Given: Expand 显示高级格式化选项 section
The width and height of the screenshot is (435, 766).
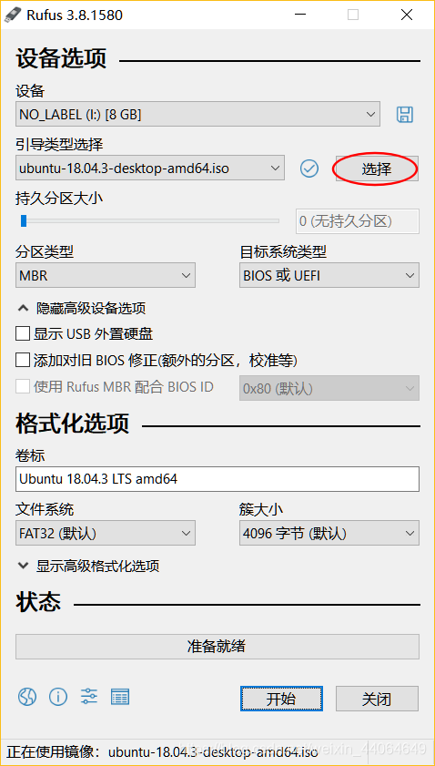Looking at the screenshot, I should pyautogui.click(x=88, y=567).
